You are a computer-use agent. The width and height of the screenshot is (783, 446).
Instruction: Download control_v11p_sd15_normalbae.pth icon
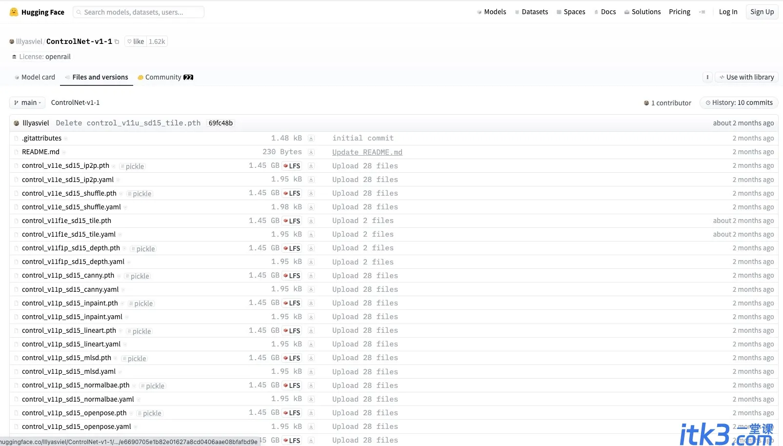(311, 385)
